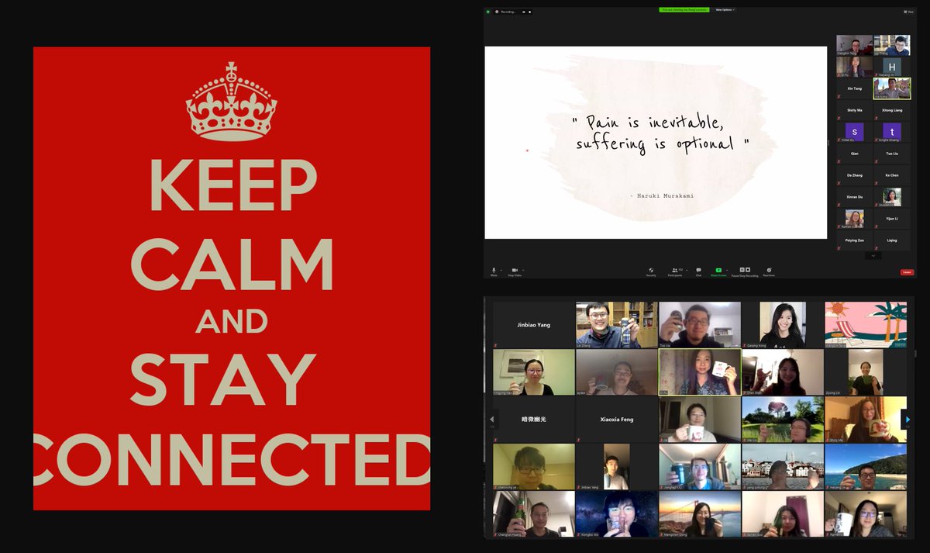
Task: Select Shirly Ma tile in side strip
Action: coord(854,111)
